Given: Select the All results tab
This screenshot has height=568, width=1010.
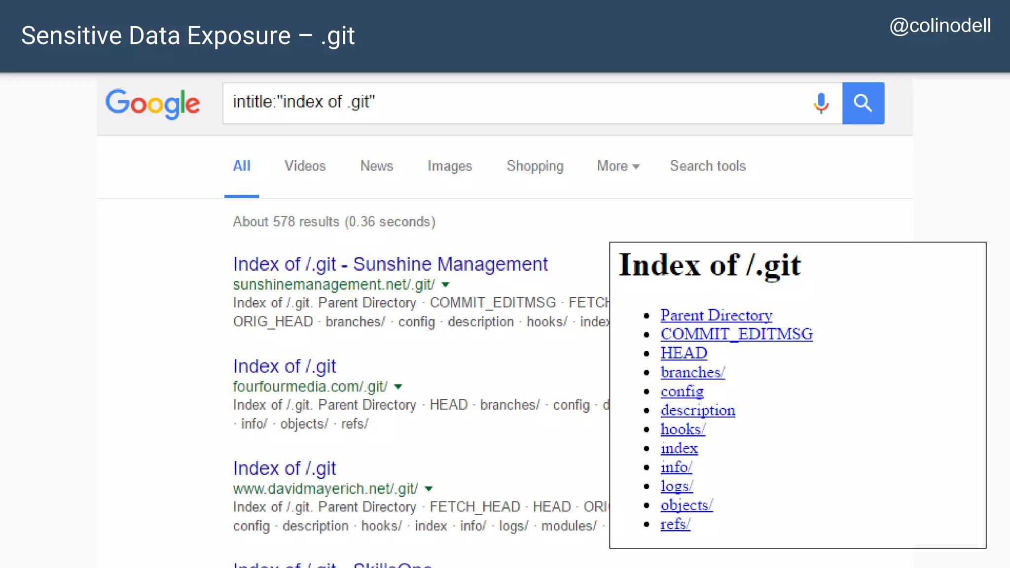Looking at the screenshot, I should coord(242,166).
